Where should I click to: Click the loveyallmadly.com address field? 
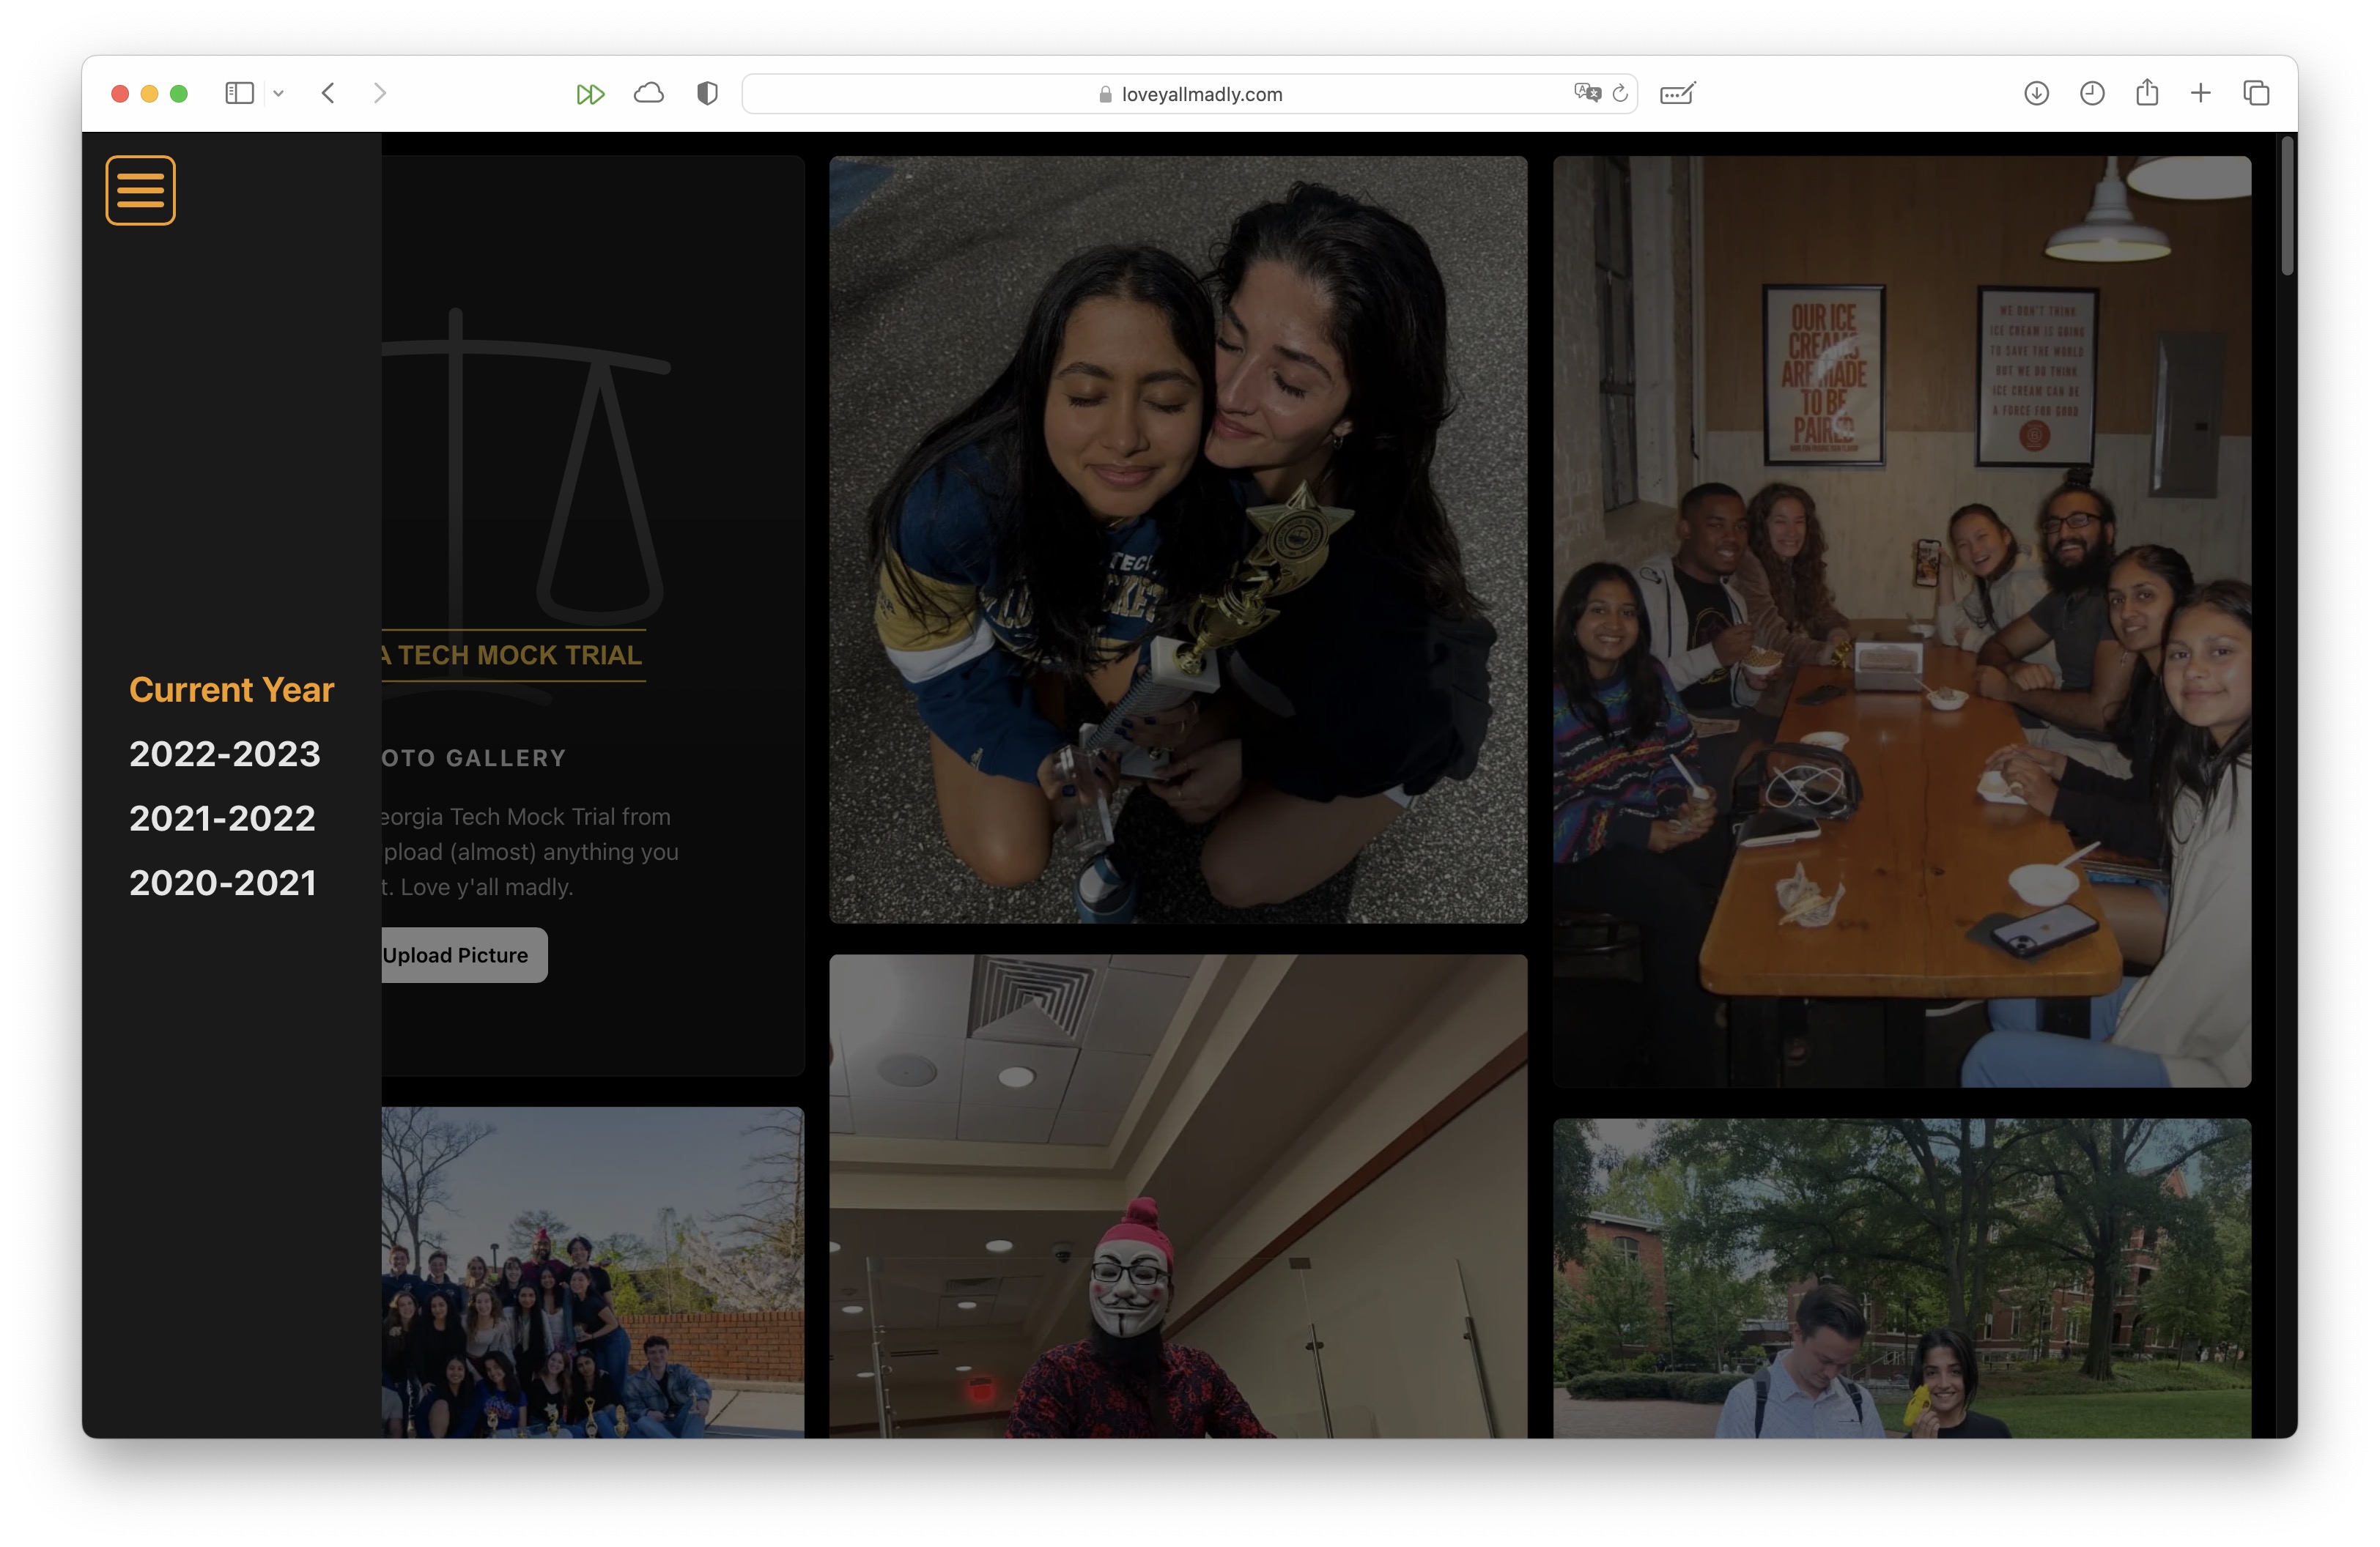click(x=1189, y=94)
